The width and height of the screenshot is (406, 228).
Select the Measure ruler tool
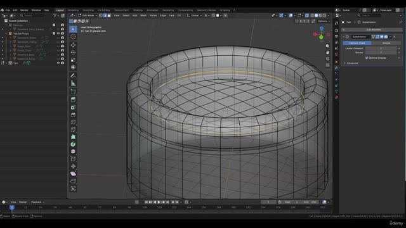[x=74, y=83]
